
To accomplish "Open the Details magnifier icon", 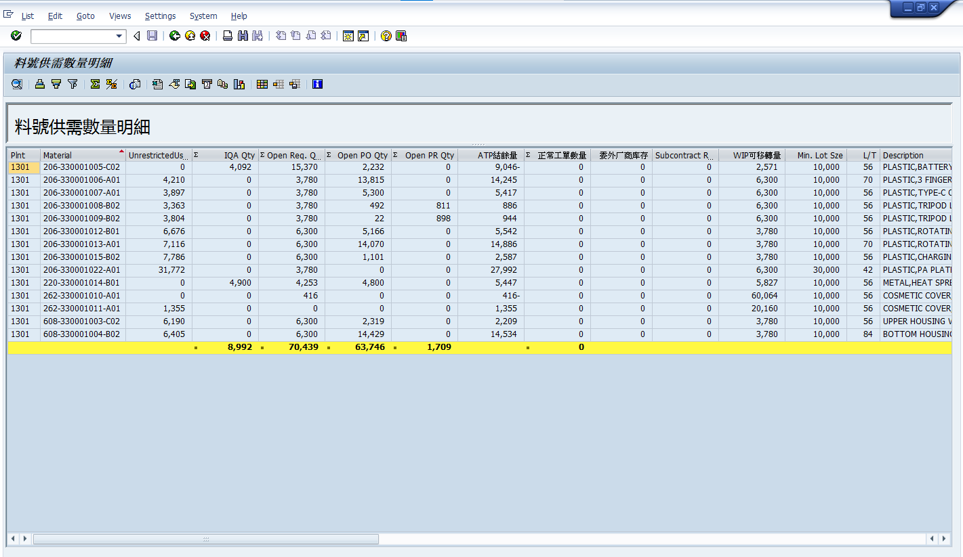I will [17, 84].
